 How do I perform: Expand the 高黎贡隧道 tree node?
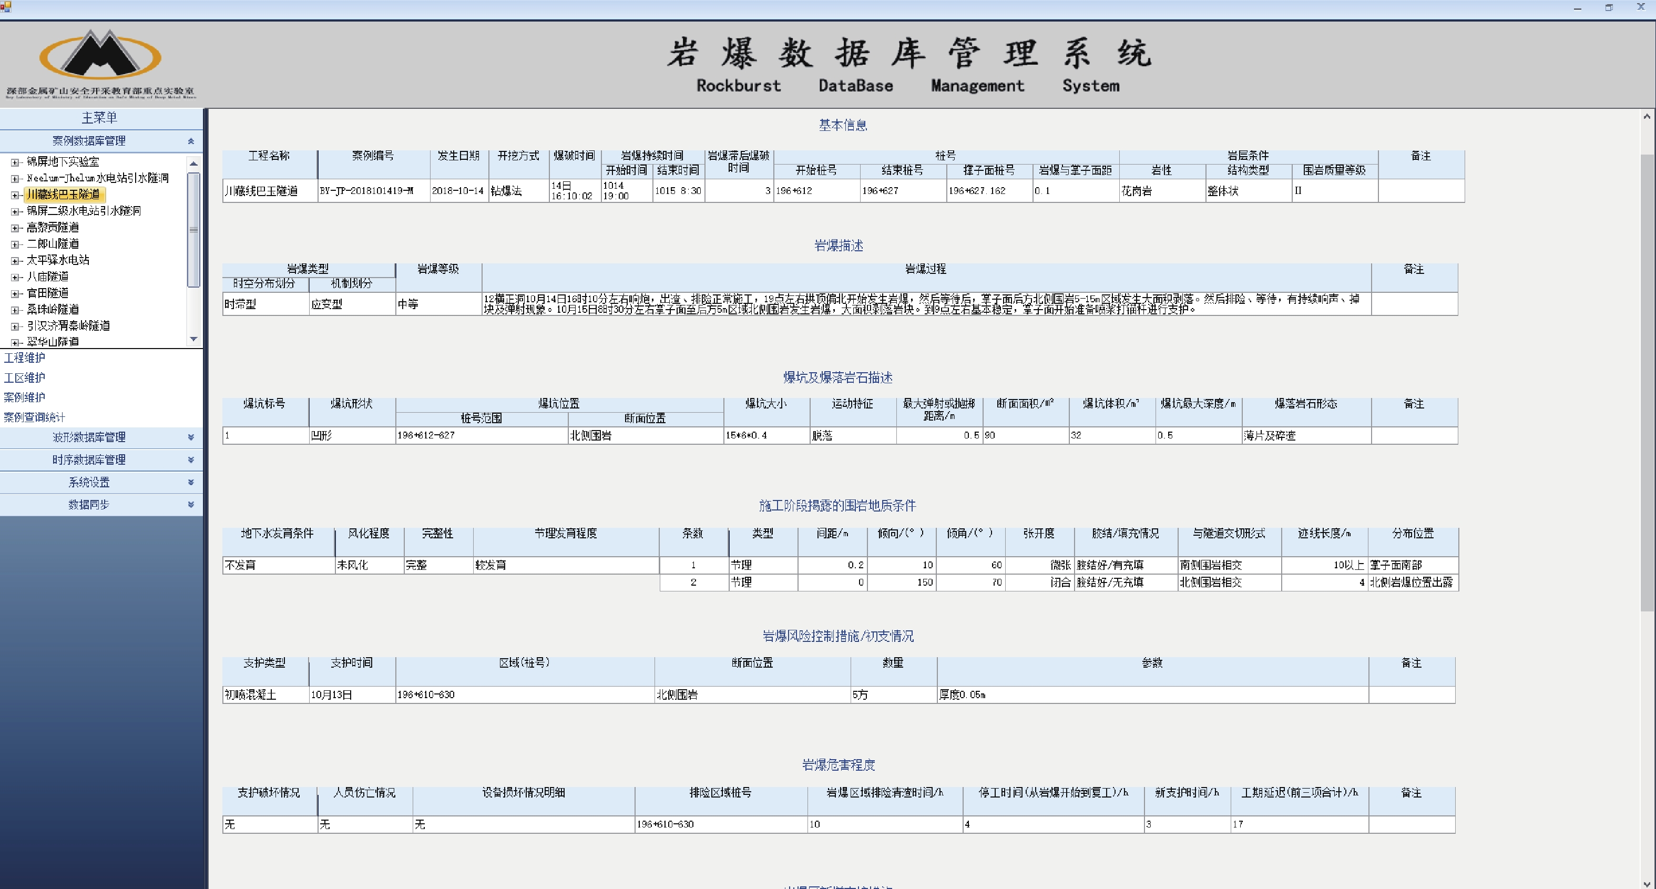(14, 227)
